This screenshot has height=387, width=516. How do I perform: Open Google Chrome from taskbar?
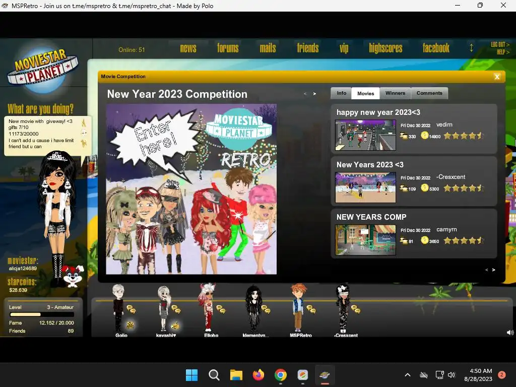(x=280, y=375)
